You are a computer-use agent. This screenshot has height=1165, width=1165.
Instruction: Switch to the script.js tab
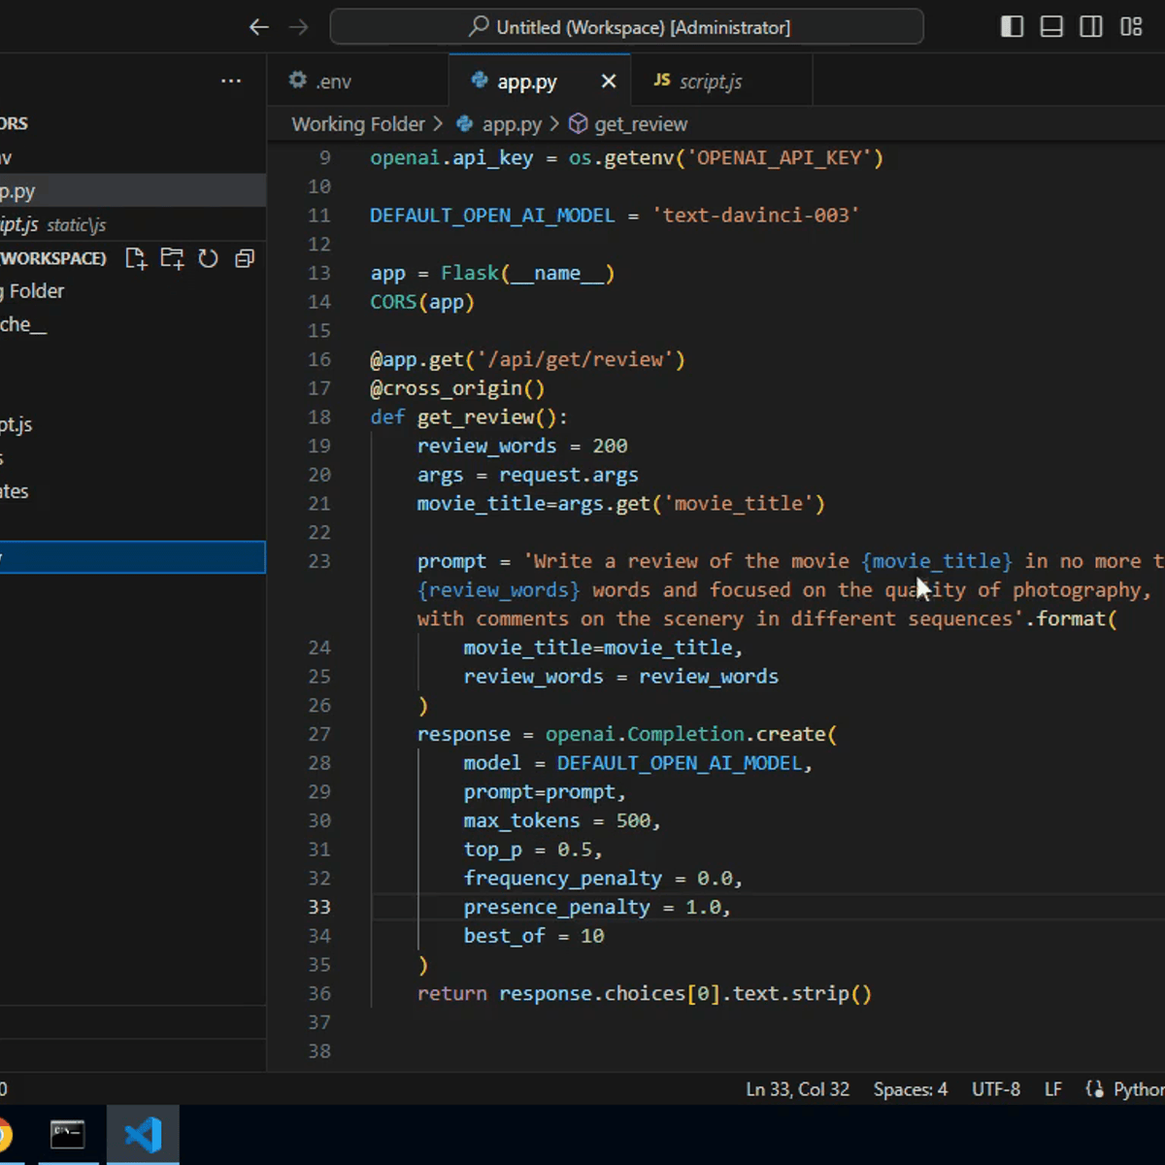pyautogui.click(x=710, y=82)
